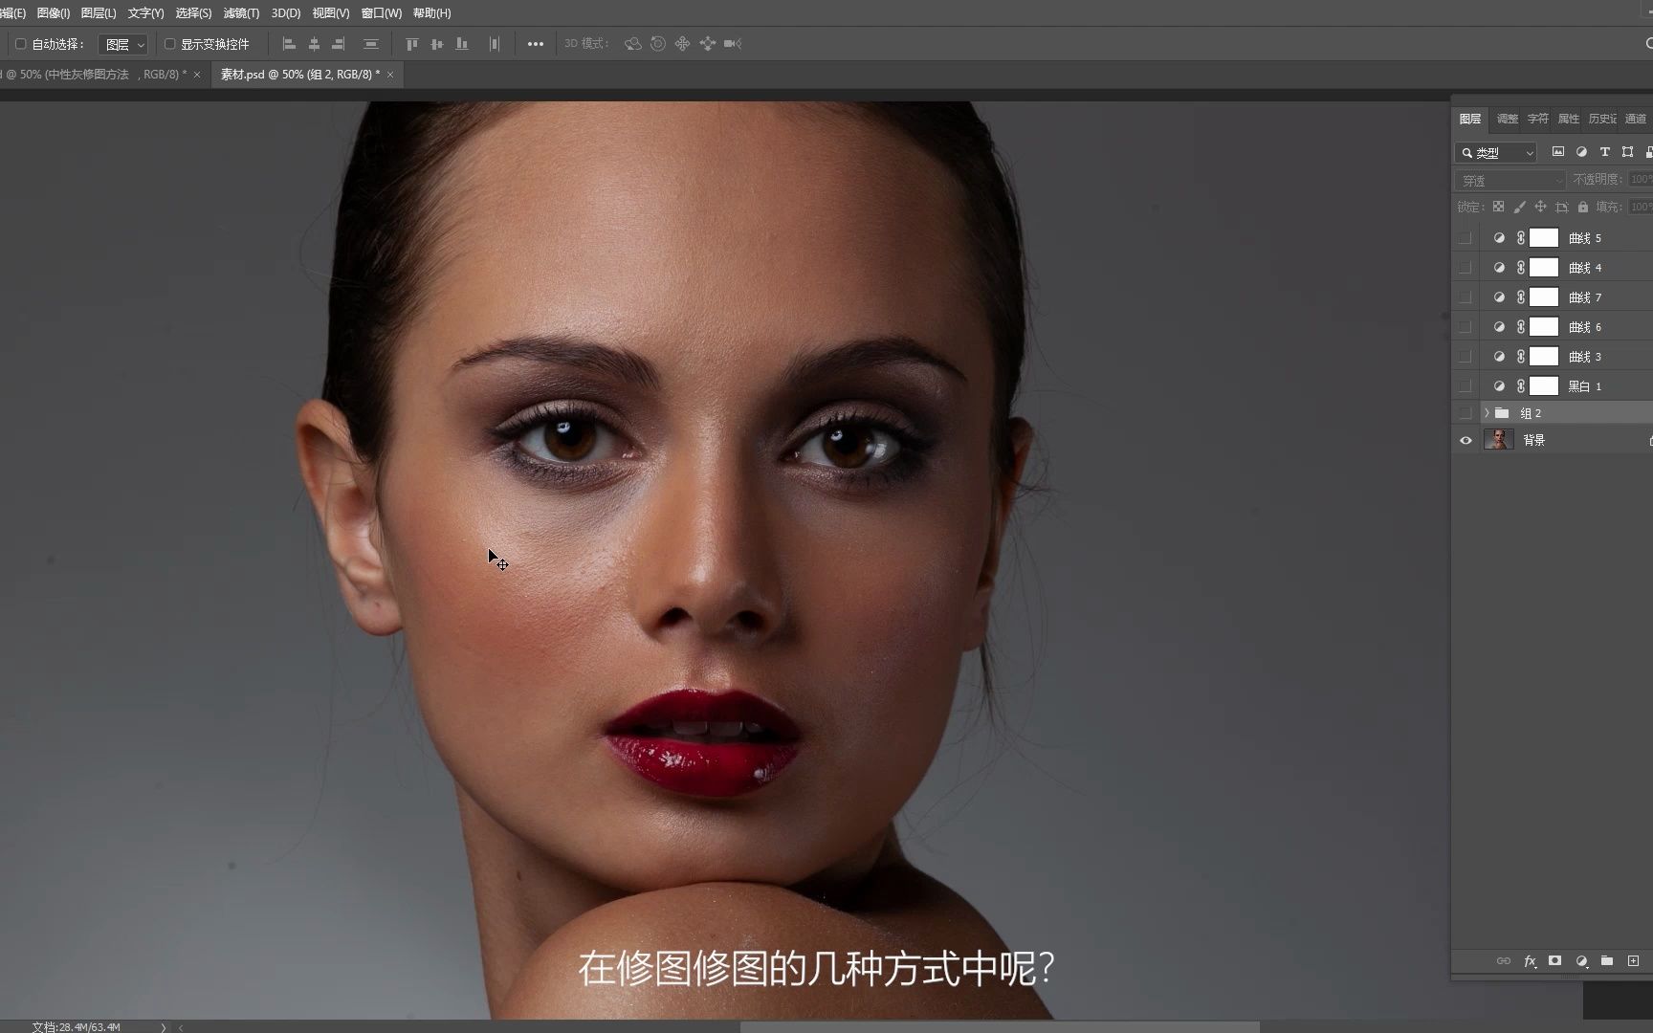Switch to the 调整 panel tab
Viewport: 1653px width, 1033px height.
pyautogui.click(x=1508, y=119)
